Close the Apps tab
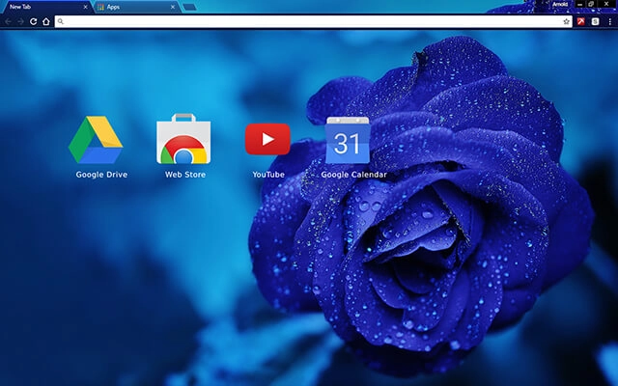Image resolution: width=618 pixels, height=386 pixels. pyautogui.click(x=173, y=7)
